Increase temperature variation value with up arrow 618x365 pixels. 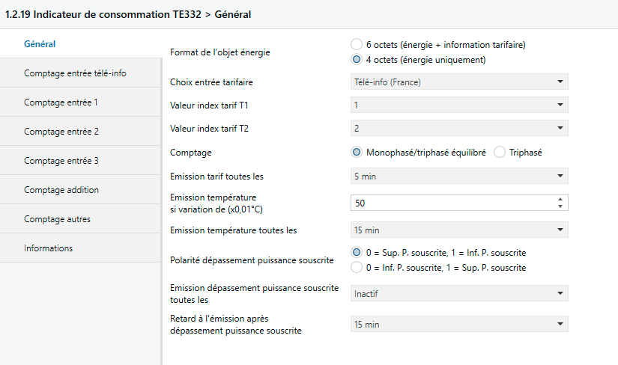(560, 199)
